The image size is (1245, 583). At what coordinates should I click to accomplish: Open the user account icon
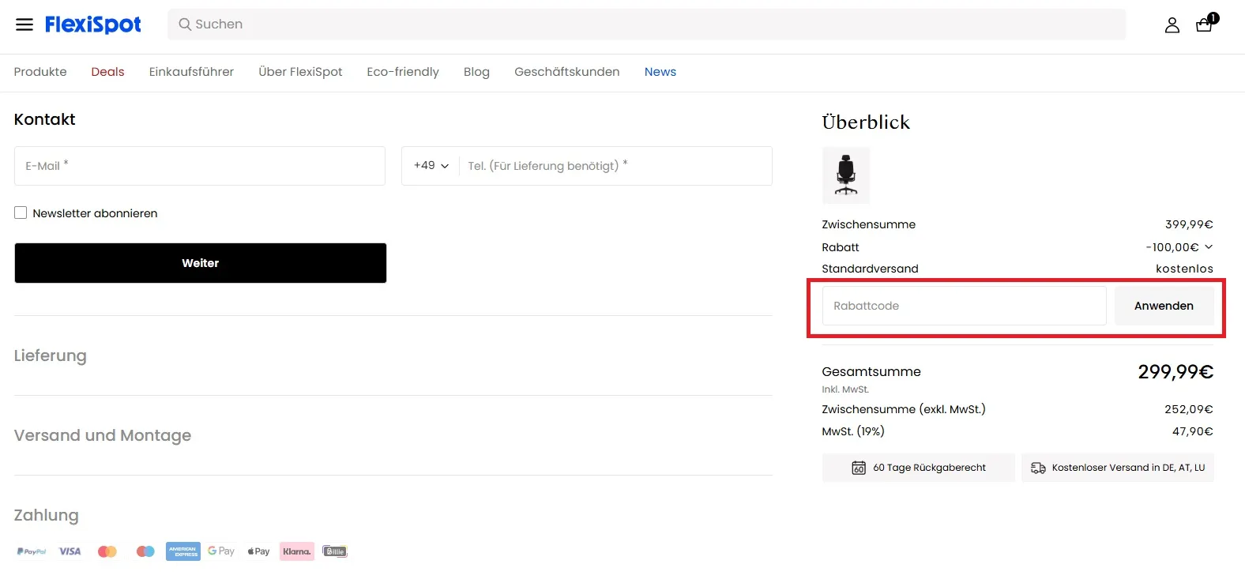click(1172, 25)
